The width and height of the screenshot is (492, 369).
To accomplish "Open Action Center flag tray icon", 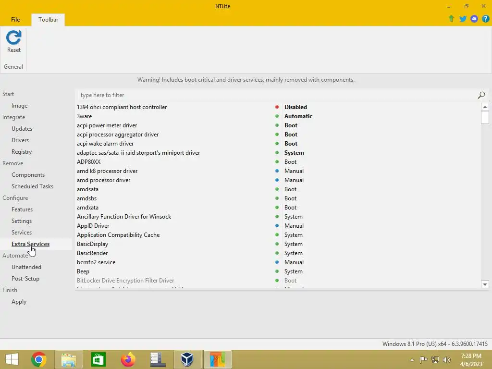I will 423,359.
